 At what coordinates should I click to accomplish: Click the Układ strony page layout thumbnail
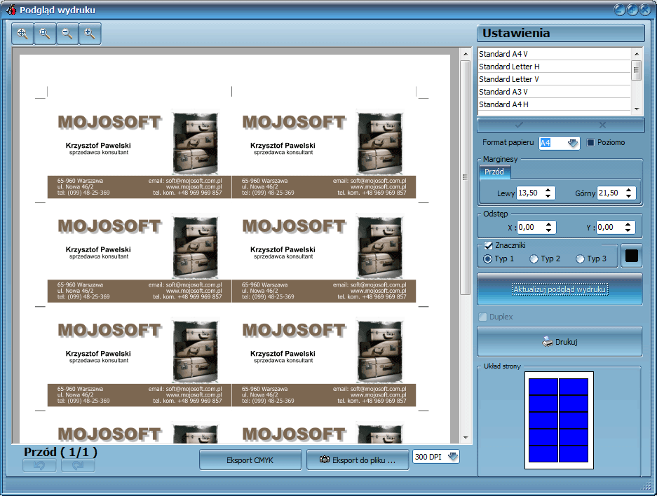tap(559, 420)
